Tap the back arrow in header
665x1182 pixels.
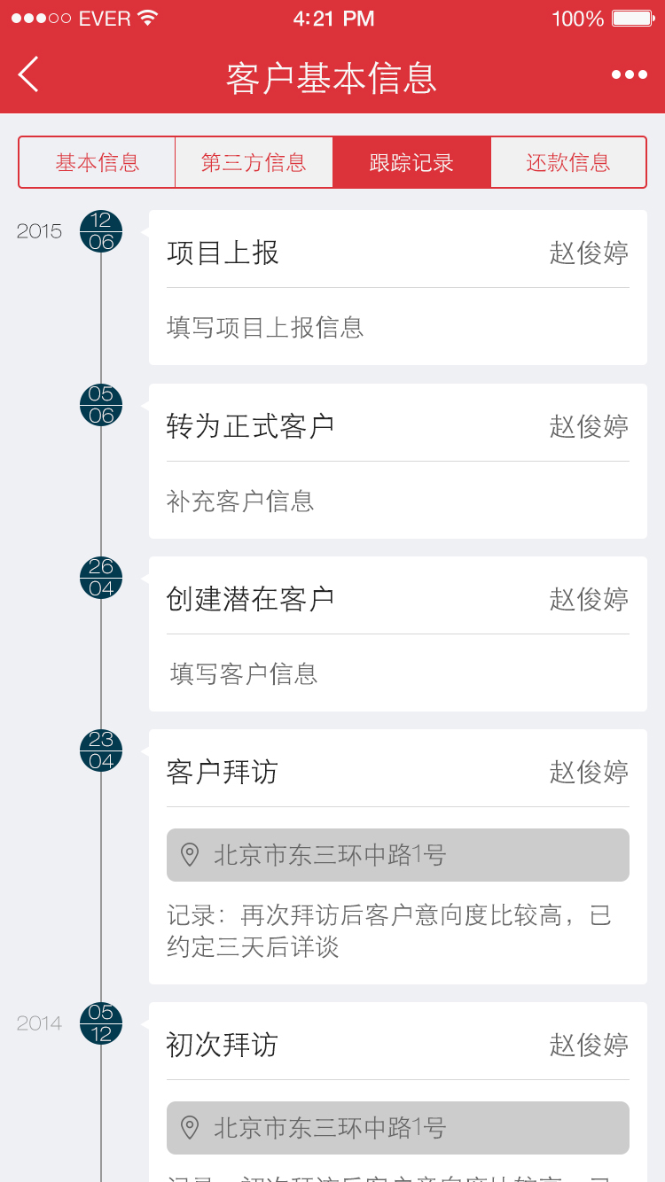(29, 74)
